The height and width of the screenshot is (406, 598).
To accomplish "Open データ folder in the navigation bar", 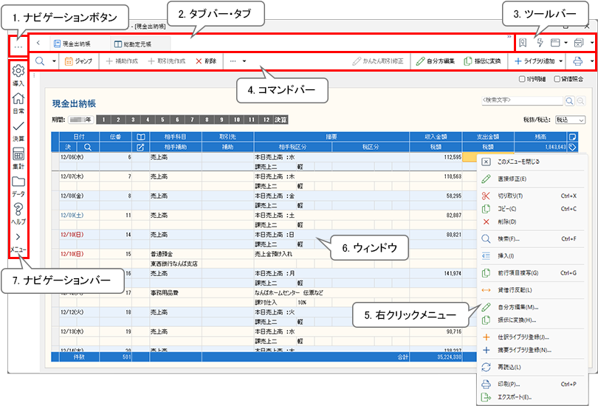I will pos(18,186).
